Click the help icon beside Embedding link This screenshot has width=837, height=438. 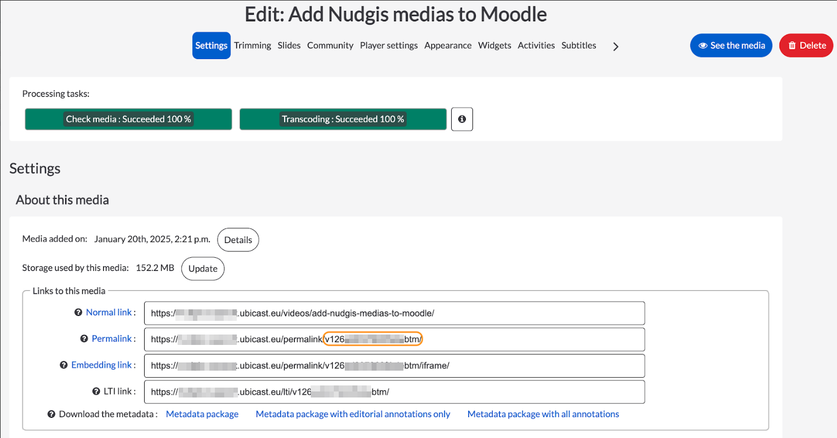click(64, 365)
